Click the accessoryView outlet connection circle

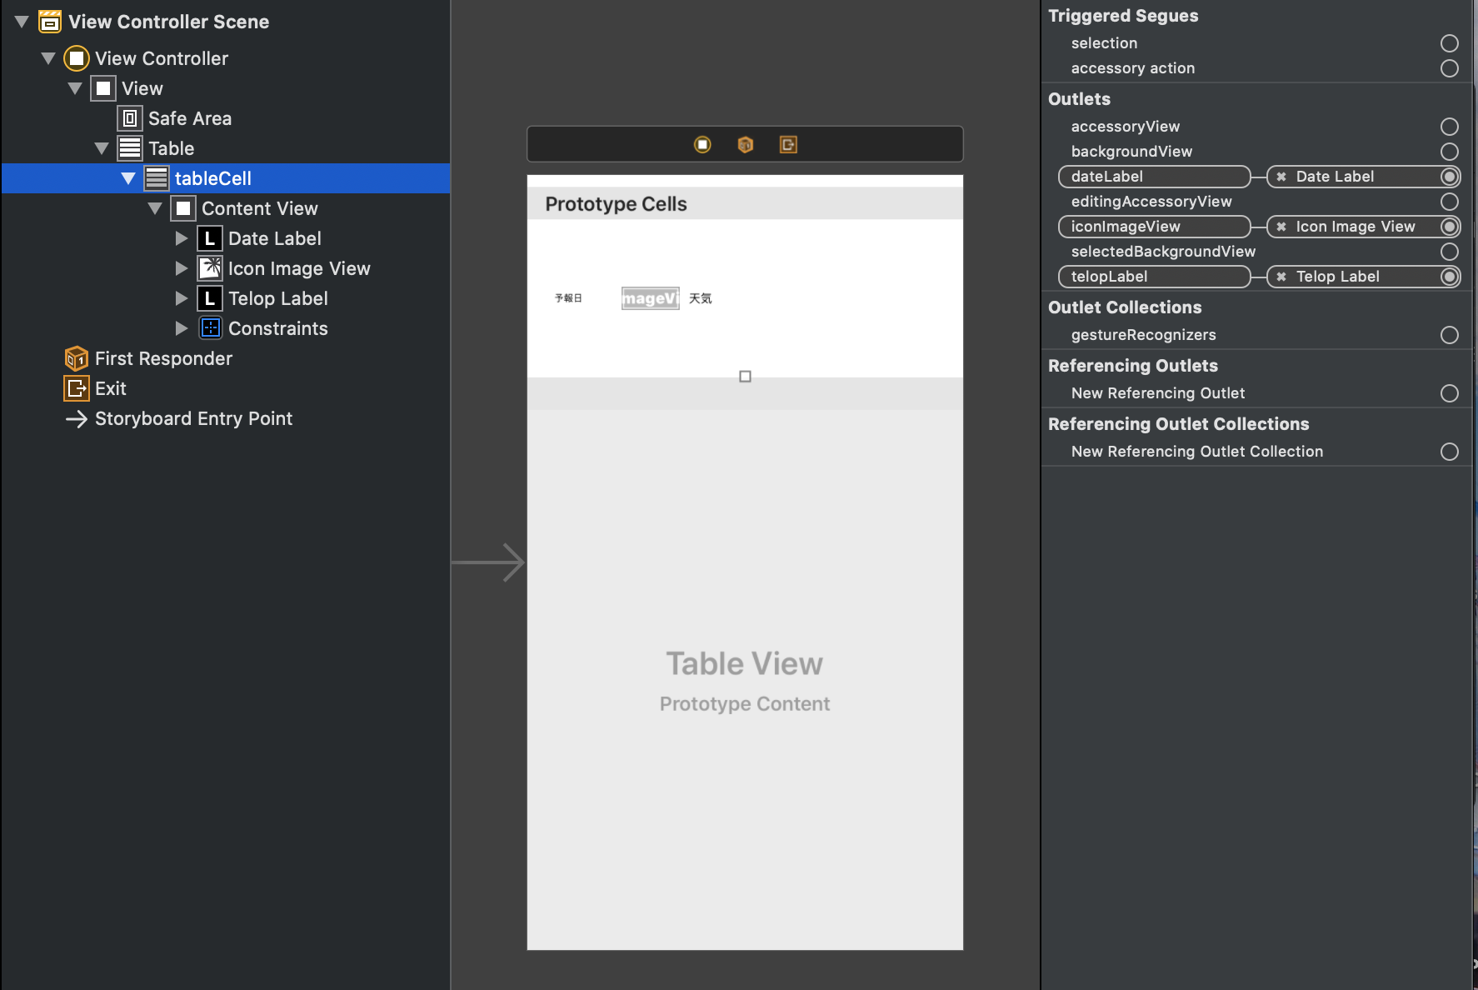(x=1449, y=127)
